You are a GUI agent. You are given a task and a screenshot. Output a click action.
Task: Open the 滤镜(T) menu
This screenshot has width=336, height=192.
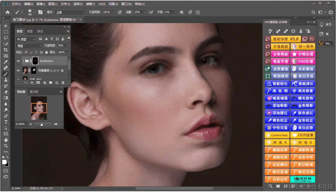(90, 4)
